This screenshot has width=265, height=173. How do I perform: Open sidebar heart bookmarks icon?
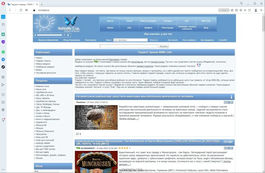point(3,95)
